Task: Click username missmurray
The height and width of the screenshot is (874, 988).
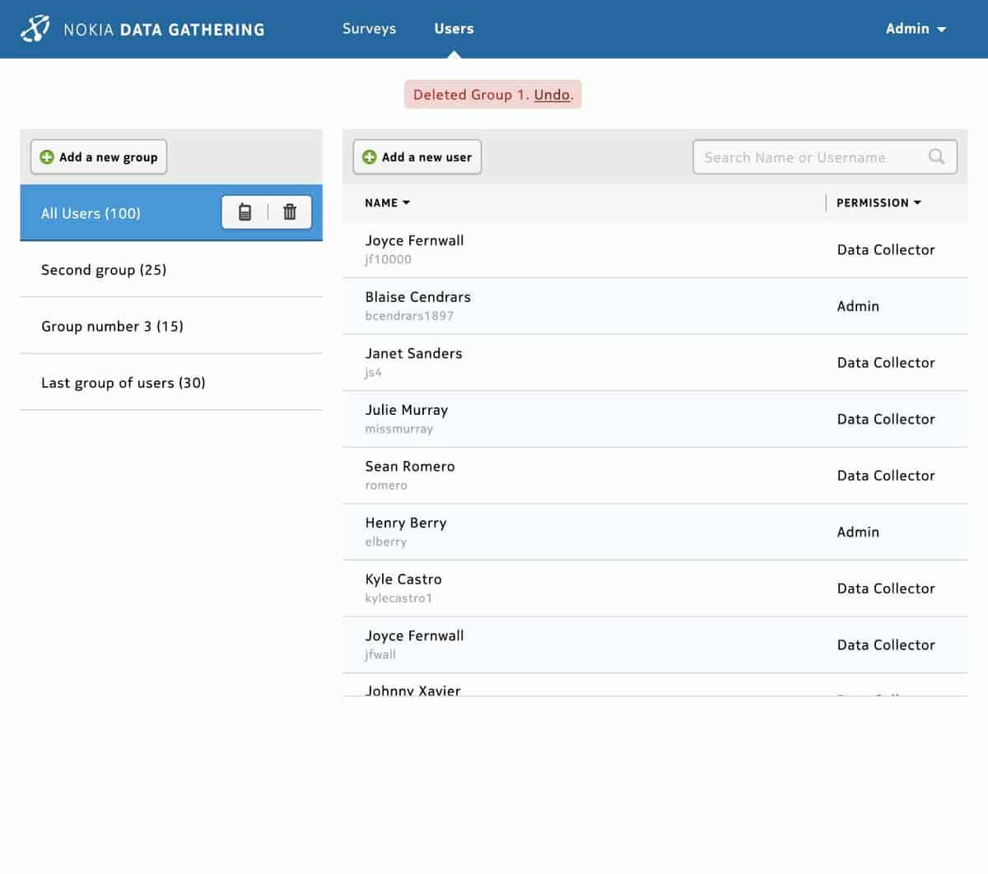Action: point(398,429)
